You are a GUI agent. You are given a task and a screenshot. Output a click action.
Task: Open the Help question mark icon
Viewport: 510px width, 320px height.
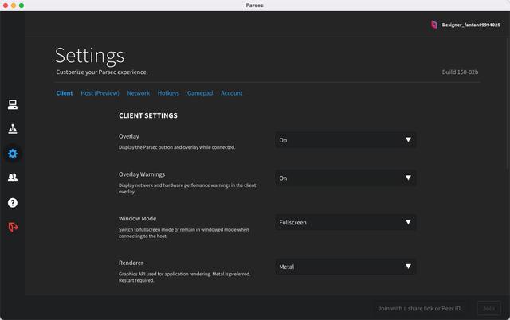[13, 203]
